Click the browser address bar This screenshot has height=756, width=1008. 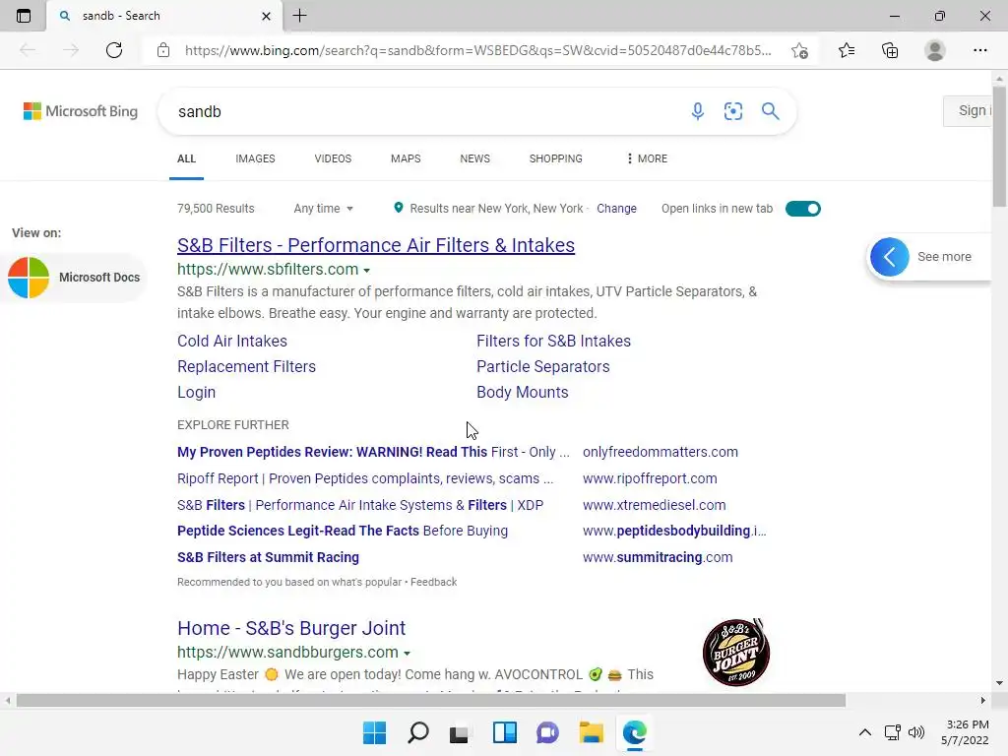(x=477, y=50)
